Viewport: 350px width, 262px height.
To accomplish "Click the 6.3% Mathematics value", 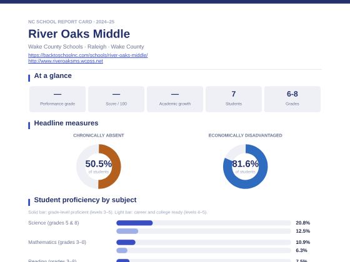I will click(301, 250).
